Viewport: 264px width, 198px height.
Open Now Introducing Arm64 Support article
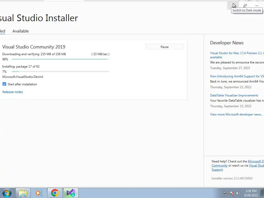click(237, 76)
